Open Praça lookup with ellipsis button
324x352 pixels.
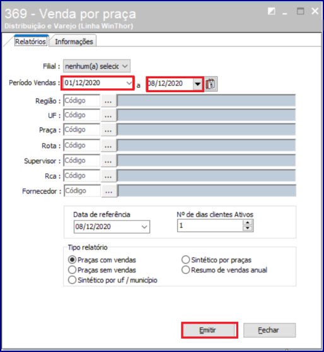tap(108, 130)
